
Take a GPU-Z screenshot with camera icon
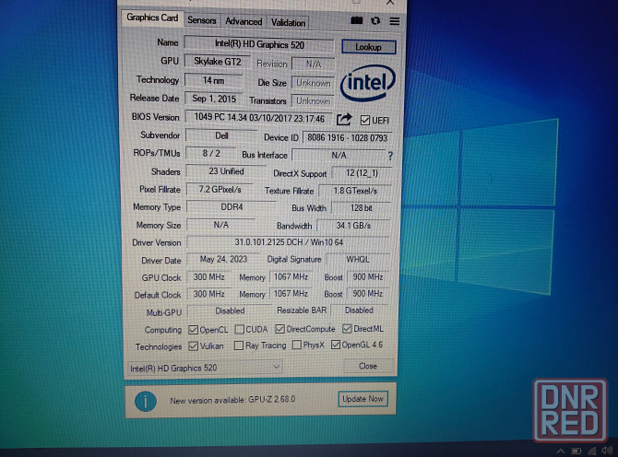click(x=356, y=20)
